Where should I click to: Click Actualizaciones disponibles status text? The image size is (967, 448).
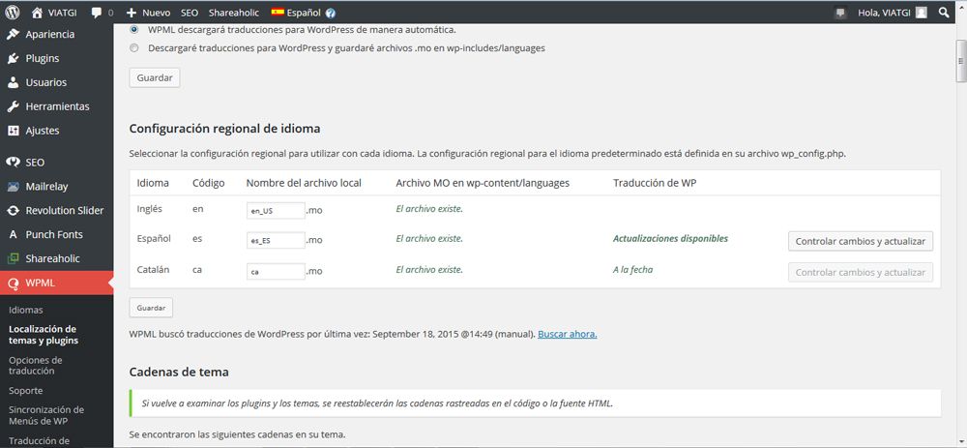coord(670,238)
